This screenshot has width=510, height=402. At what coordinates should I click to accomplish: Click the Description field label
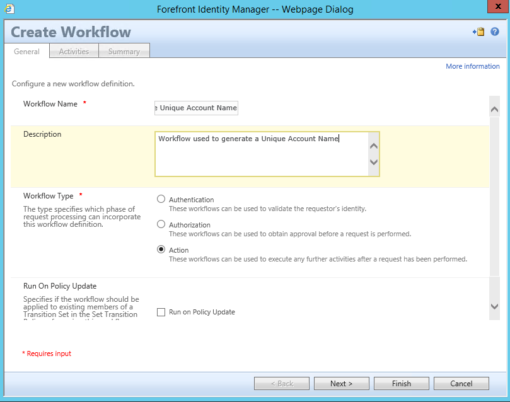(x=42, y=134)
